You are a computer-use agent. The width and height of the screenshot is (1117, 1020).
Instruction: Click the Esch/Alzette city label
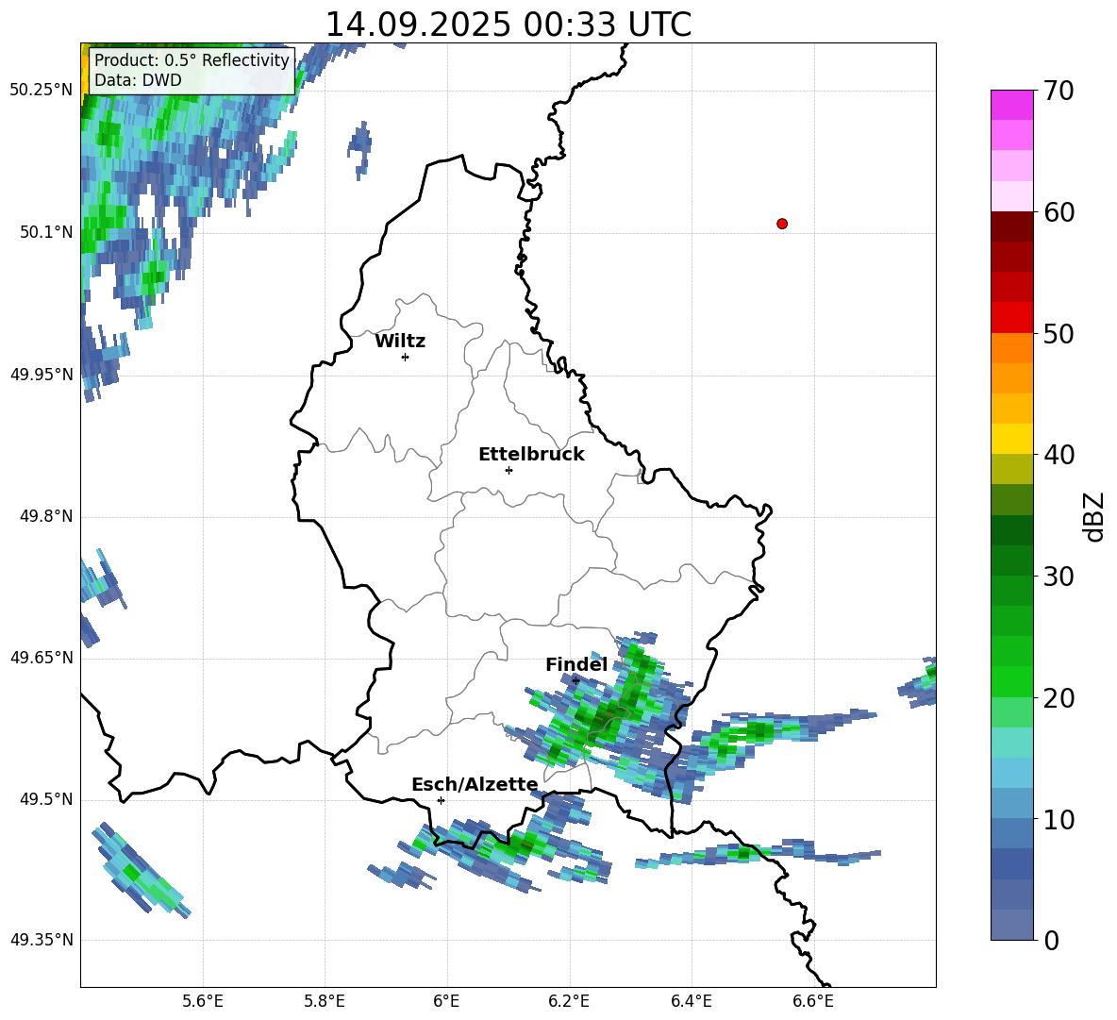tap(475, 784)
